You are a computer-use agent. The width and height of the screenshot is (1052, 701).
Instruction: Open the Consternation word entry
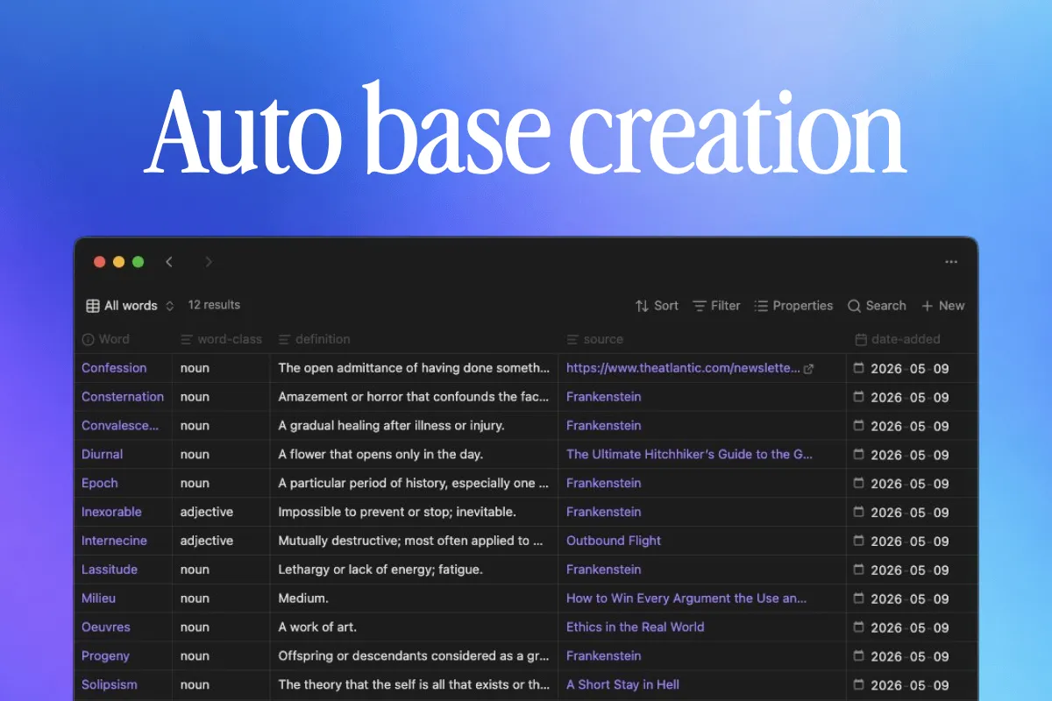[x=123, y=397]
